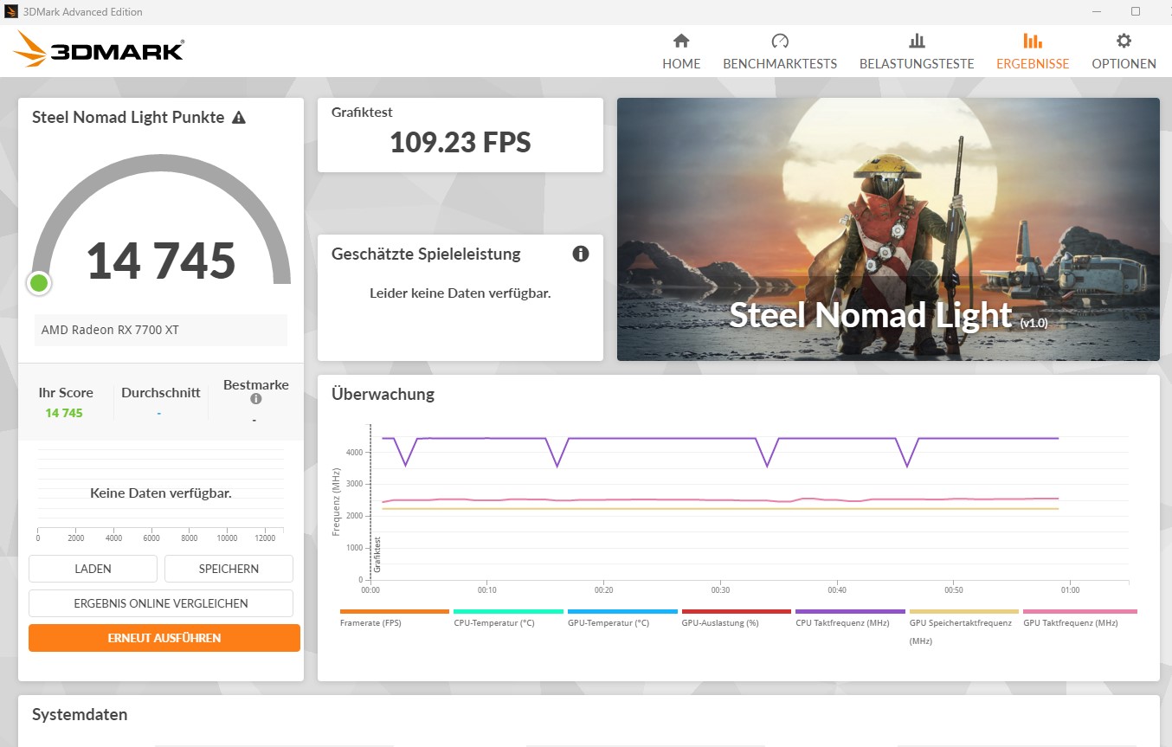1172x747 pixels.
Task: Click the large 14 745 score
Action: click(161, 261)
